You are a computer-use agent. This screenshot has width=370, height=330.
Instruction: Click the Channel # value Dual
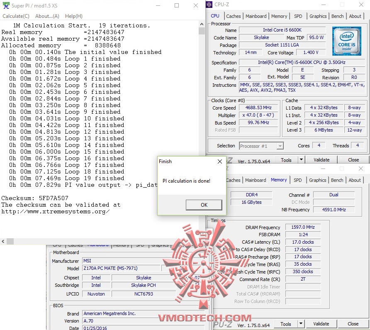point(333,195)
